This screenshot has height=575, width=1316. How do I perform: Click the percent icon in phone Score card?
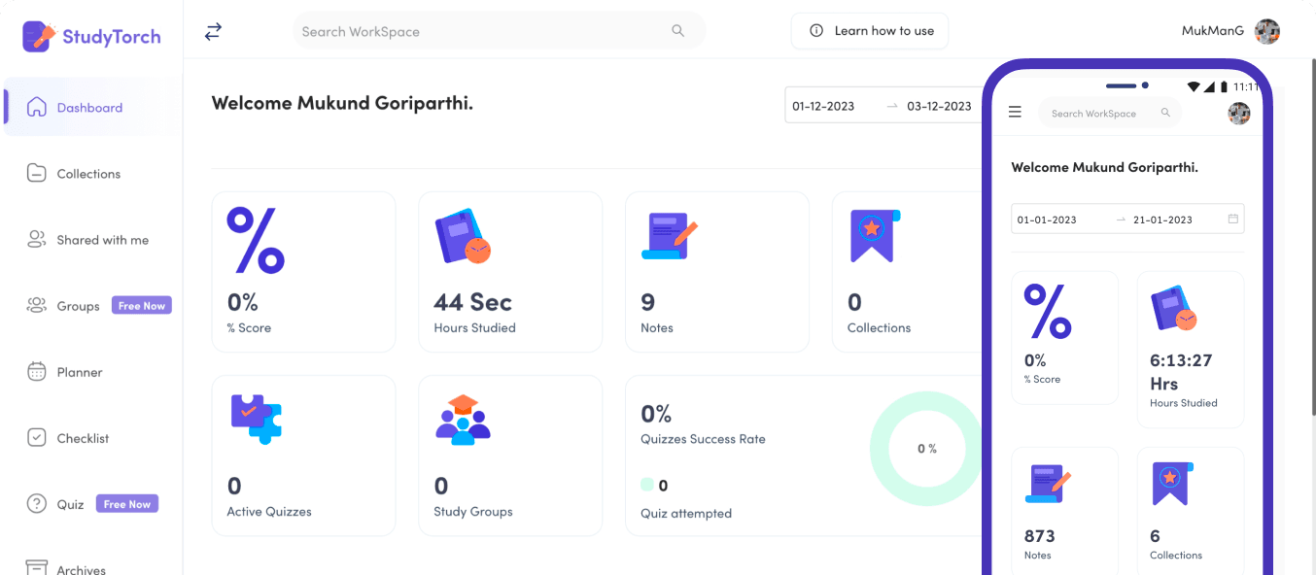point(1048,311)
